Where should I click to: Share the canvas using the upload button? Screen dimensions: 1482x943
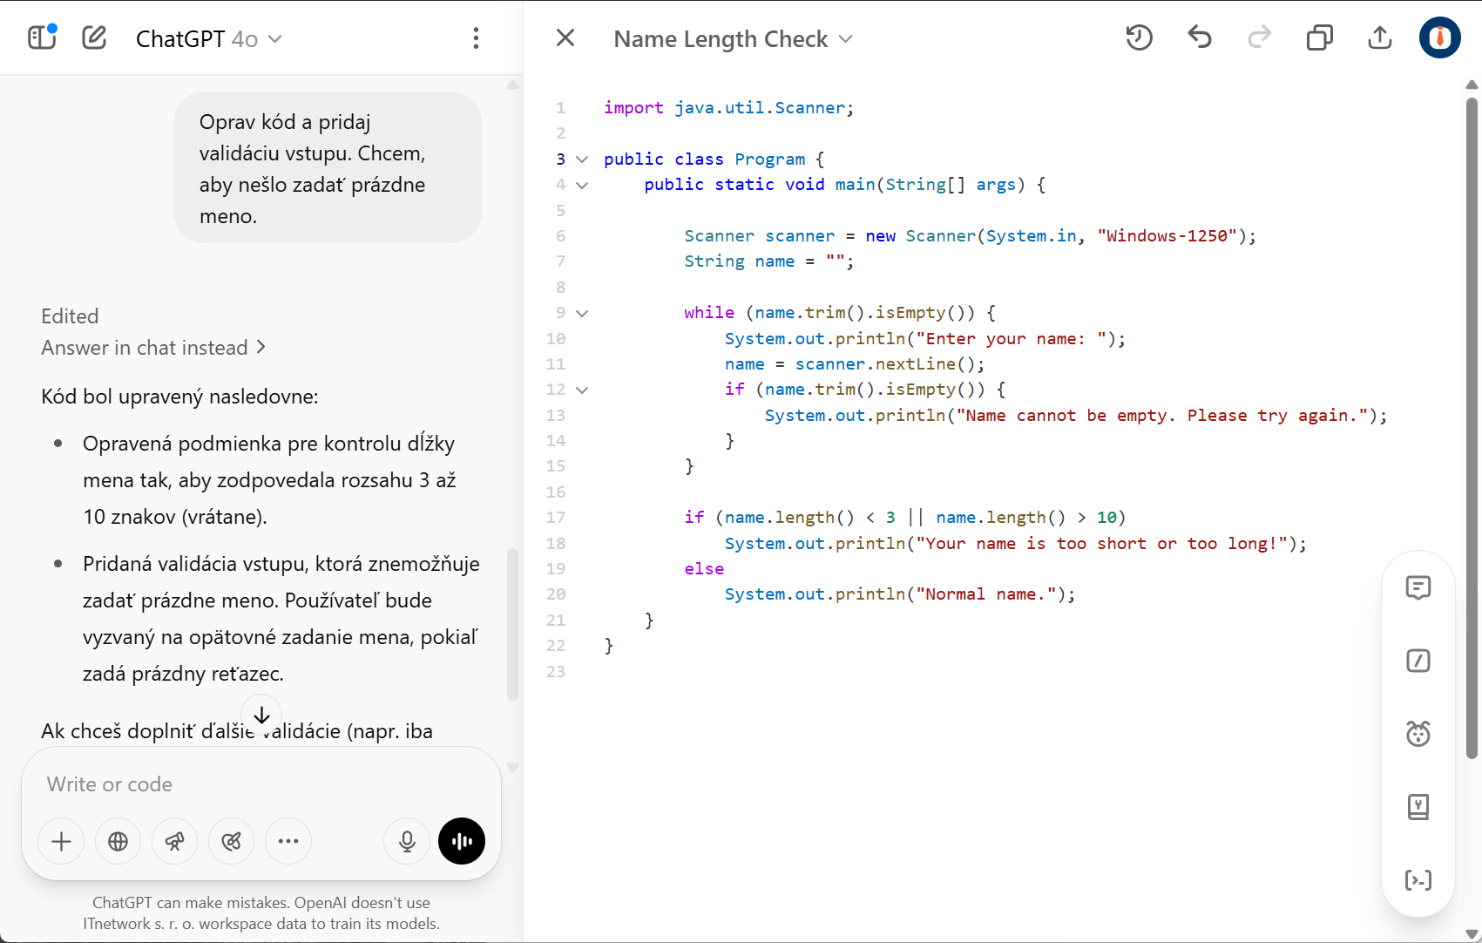tap(1379, 37)
